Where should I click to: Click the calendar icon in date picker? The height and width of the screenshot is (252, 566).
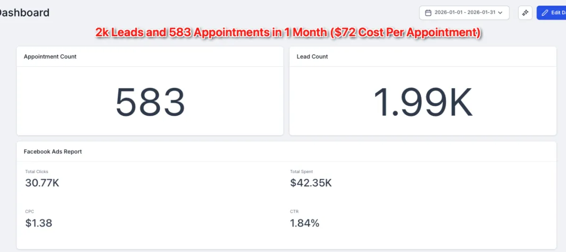click(428, 13)
